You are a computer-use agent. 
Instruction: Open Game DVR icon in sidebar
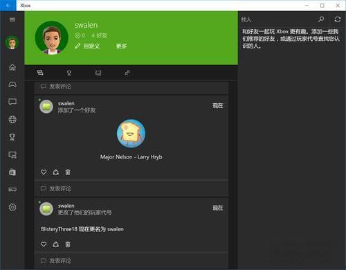coord(12,154)
